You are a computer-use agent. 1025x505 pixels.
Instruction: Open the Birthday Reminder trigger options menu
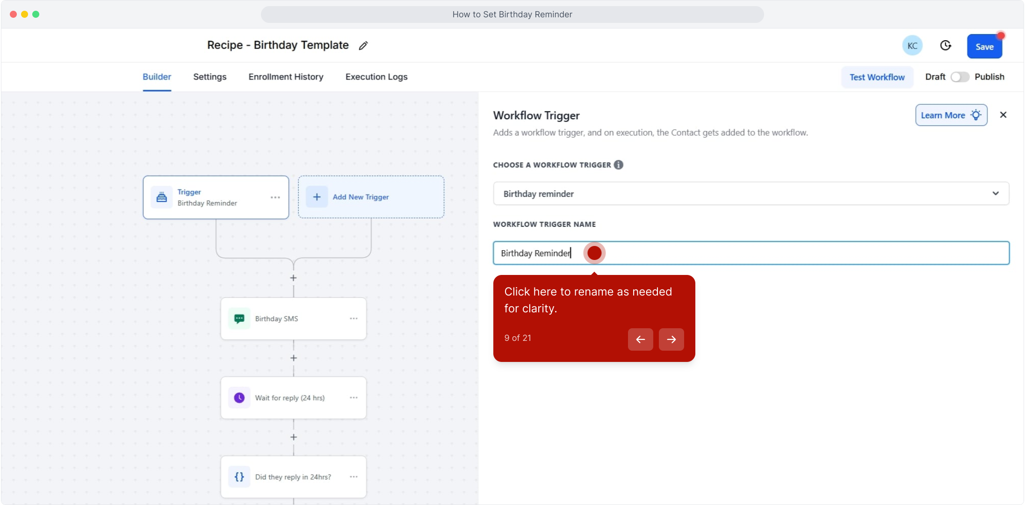tap(275, 197)
